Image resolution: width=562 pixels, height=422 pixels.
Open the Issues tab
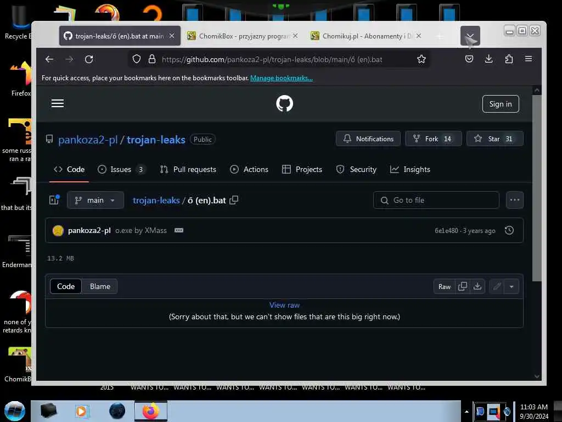pos(121,169)
